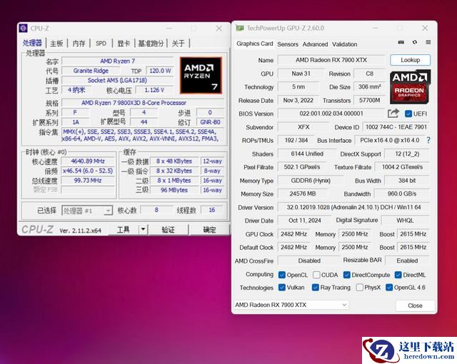Image resolution: width=457 pixels, height=364 pixels.
Task: Click the Resizable BAR Enabled value
Action: pyautogui.click(x=407, y=261)
